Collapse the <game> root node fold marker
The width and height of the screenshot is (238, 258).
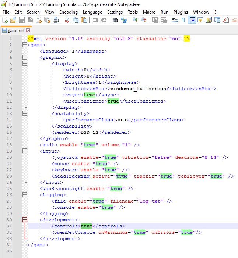coord(25,45)
